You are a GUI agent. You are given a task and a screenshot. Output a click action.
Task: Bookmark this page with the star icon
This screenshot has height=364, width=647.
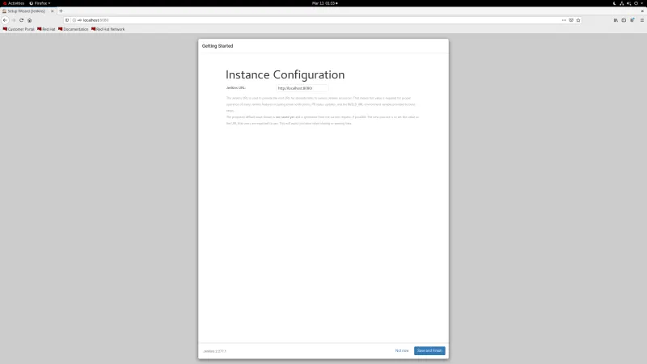pyautogui.click(x=580, y=19)
